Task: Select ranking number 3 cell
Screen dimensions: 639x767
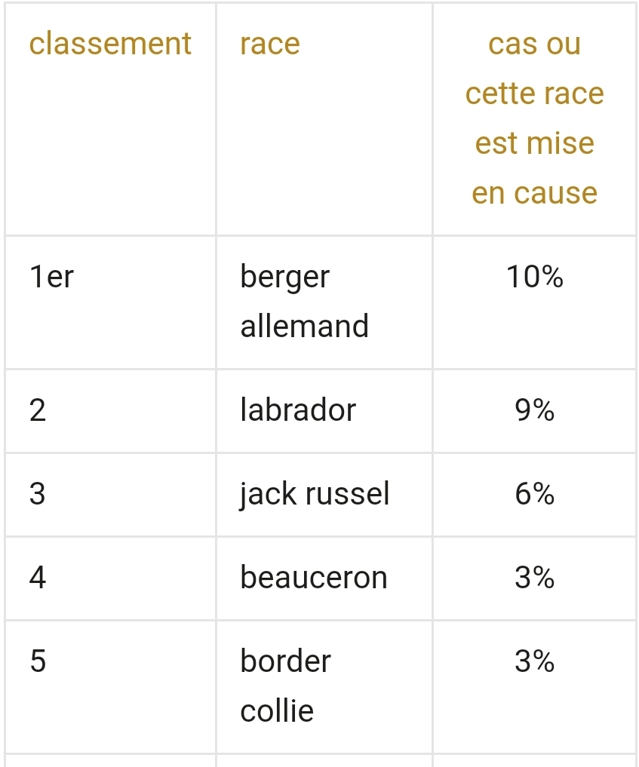Action: (38, 495)
